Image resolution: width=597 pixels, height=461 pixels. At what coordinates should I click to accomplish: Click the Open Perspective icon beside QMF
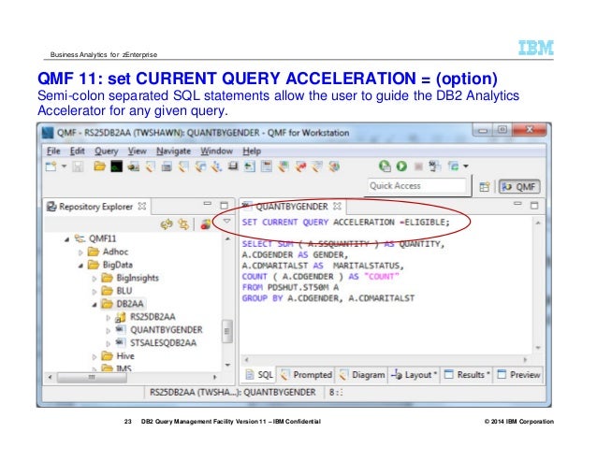[485, 187]
